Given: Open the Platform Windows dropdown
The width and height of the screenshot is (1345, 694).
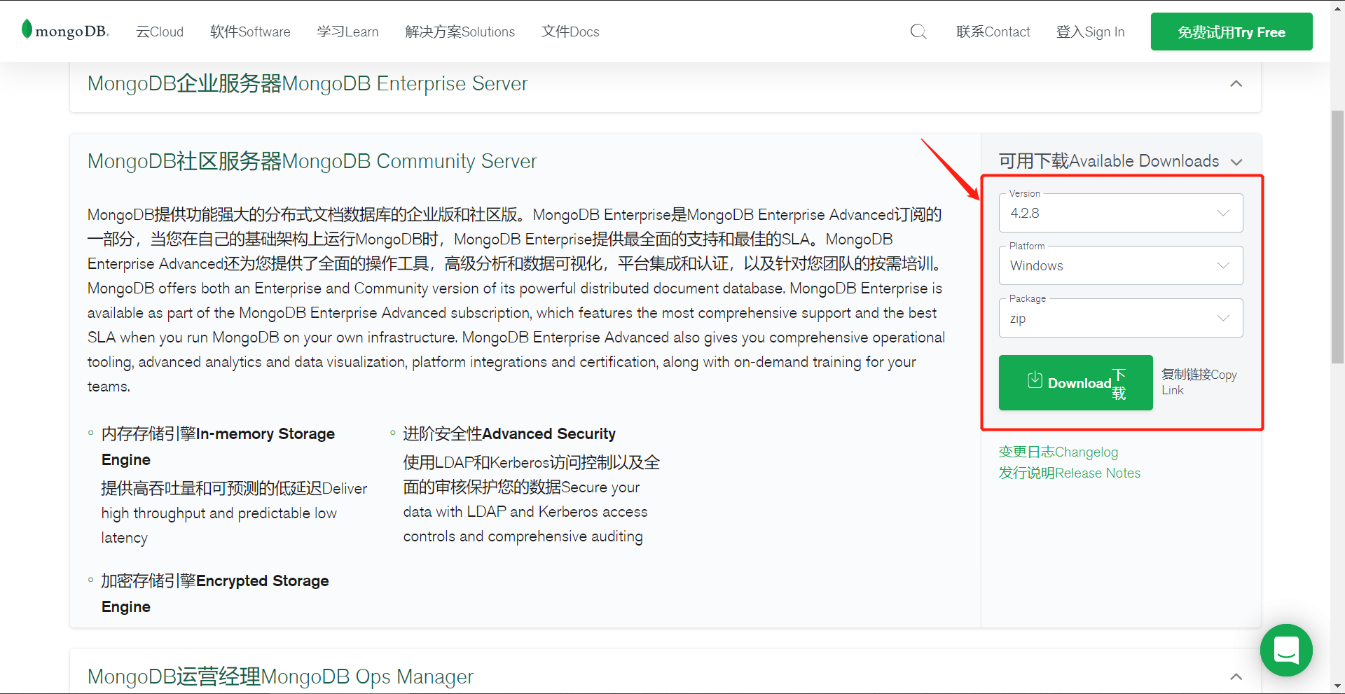Looking at the screenshot, I should coord(1121,265).
